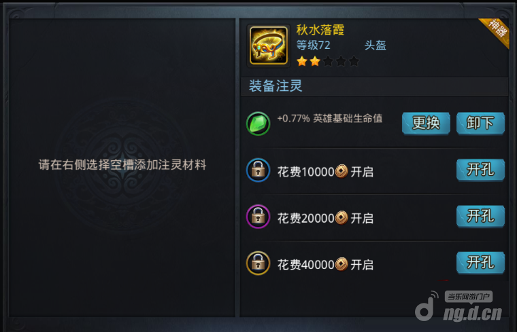This screenshot has height=332, width=517.
Task: Click the 装备注灵 section header
Action: (x=276, y=86)
